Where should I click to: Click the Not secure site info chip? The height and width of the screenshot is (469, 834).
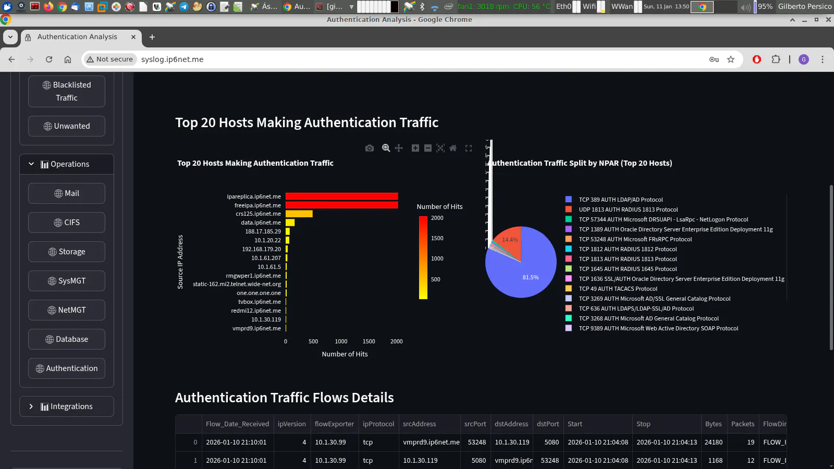coord(110,59)
